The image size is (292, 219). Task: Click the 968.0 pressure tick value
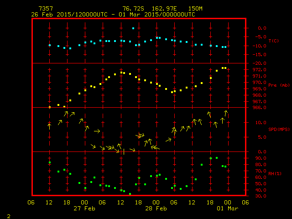259,95
